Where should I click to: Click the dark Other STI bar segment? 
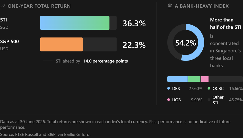click(226, 79)
